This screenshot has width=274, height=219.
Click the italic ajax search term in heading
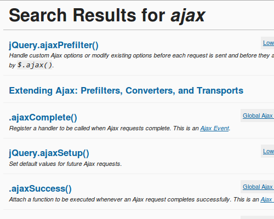coord(188,16)
